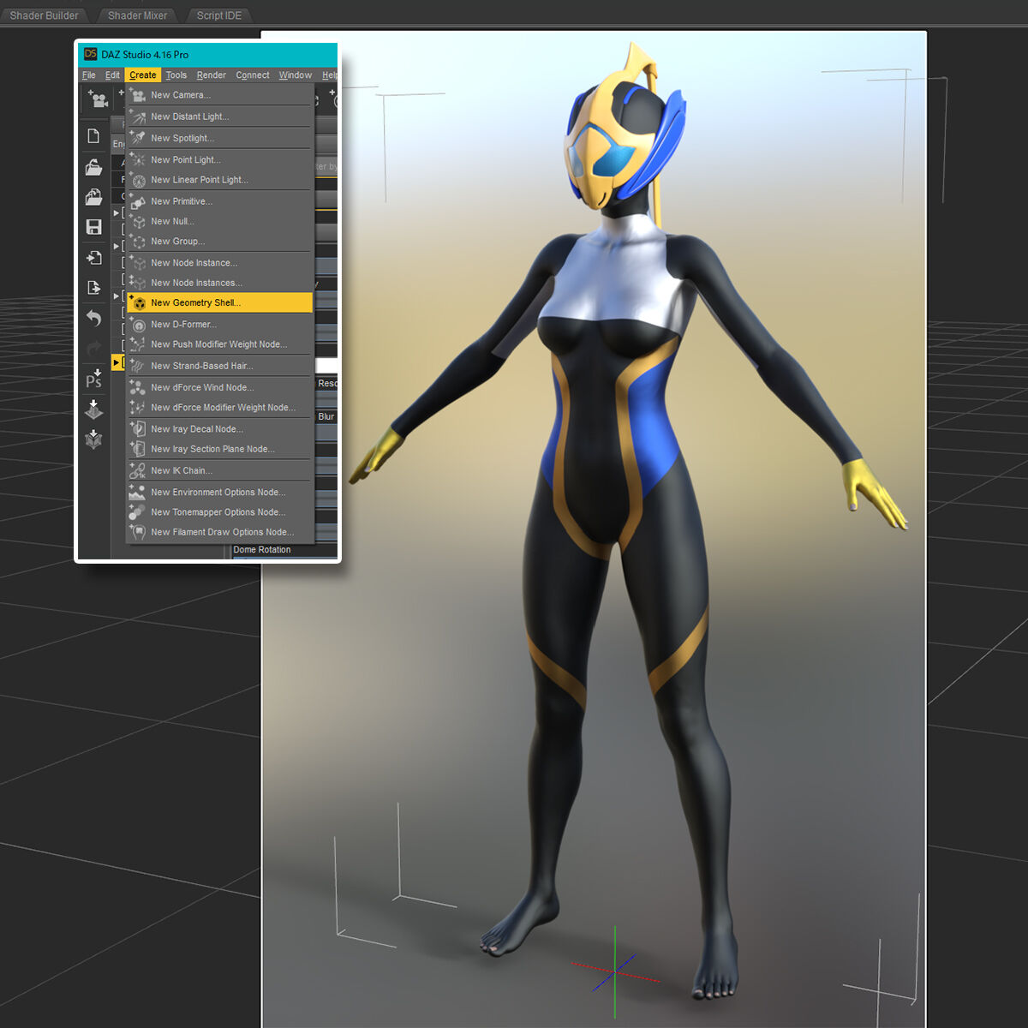Switch to the Script IDE tab

[x=218, y=15]
